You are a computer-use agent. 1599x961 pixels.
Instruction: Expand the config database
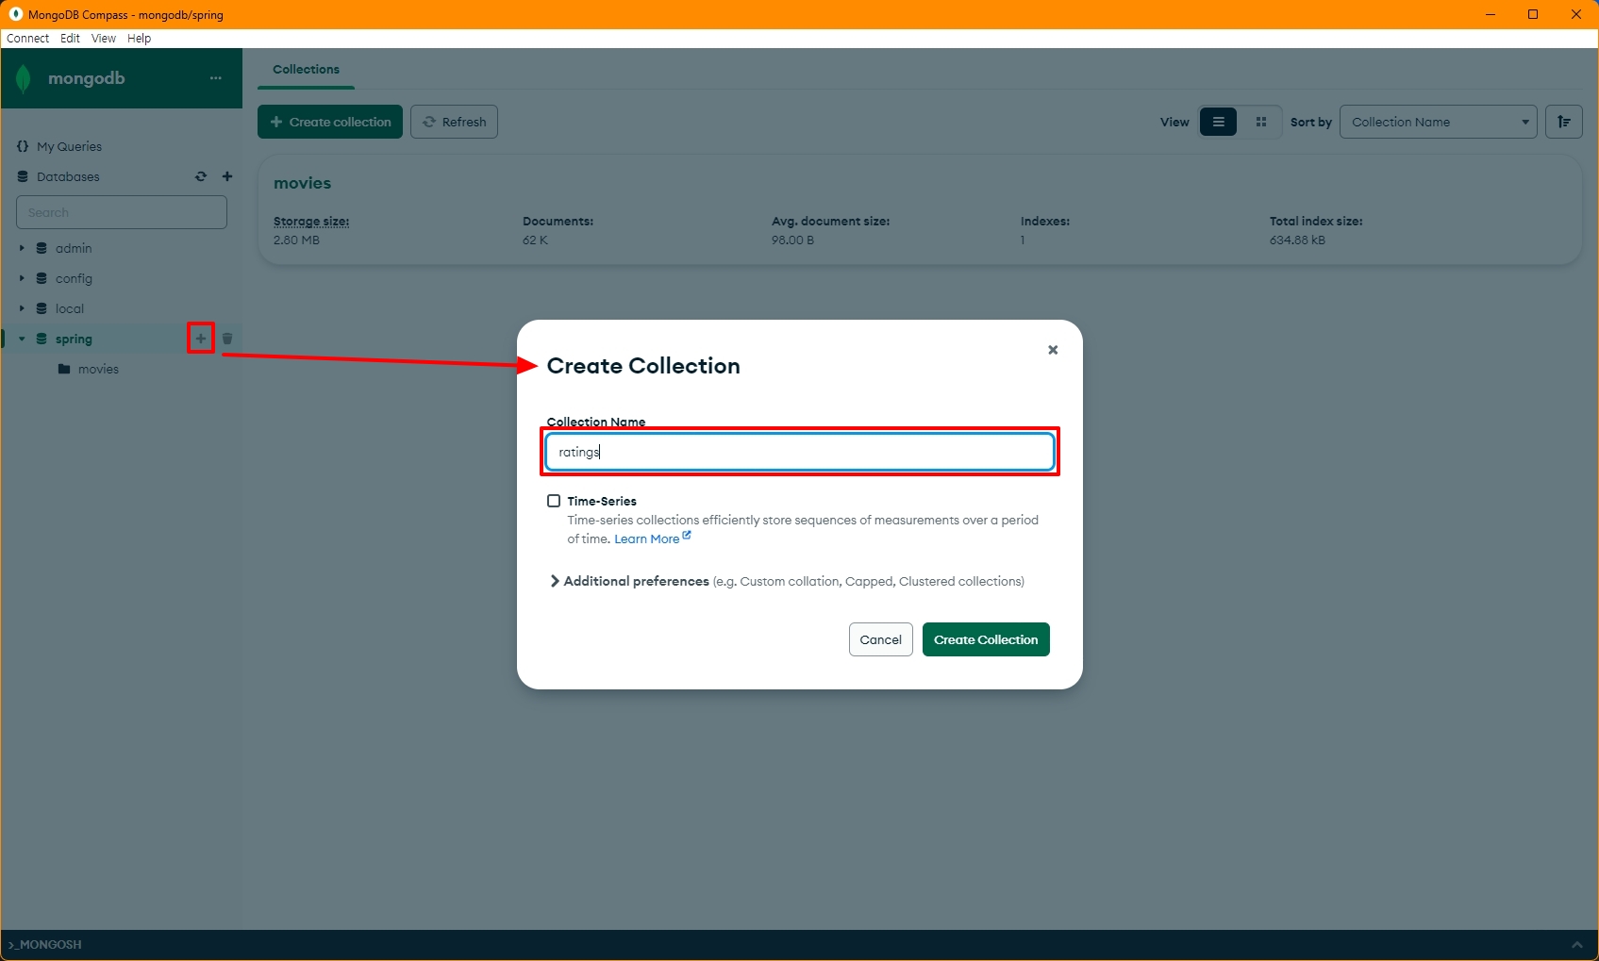tap(22, 278)
